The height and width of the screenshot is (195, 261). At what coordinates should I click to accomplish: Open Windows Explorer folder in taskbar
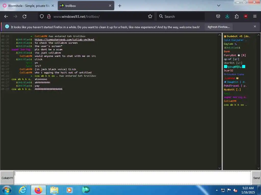pyautogui.click(x=54, y=190)
